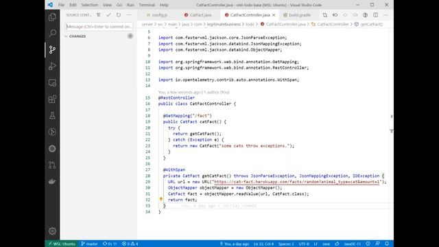Open the Extensions view
The image size is (439, 247).
click(52, 99)
